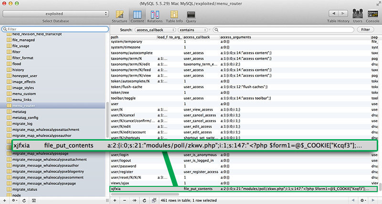This screenshot has width=382, height=204.
Task: Refresh the table list
Action: [x=24, y=201]
